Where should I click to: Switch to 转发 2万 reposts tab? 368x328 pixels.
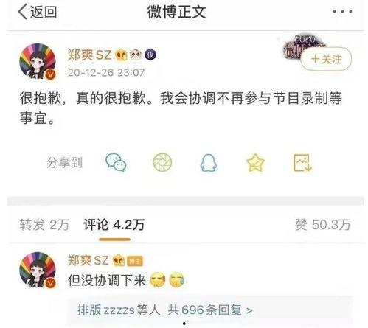[44, 225]
